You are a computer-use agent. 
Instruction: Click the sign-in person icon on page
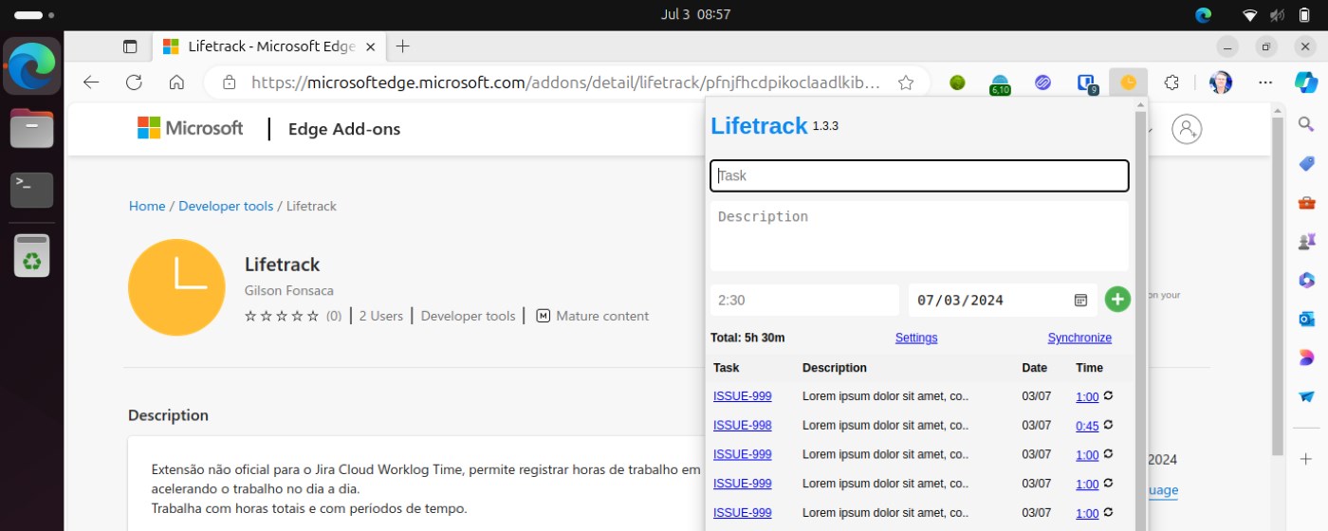point(1187,129)
